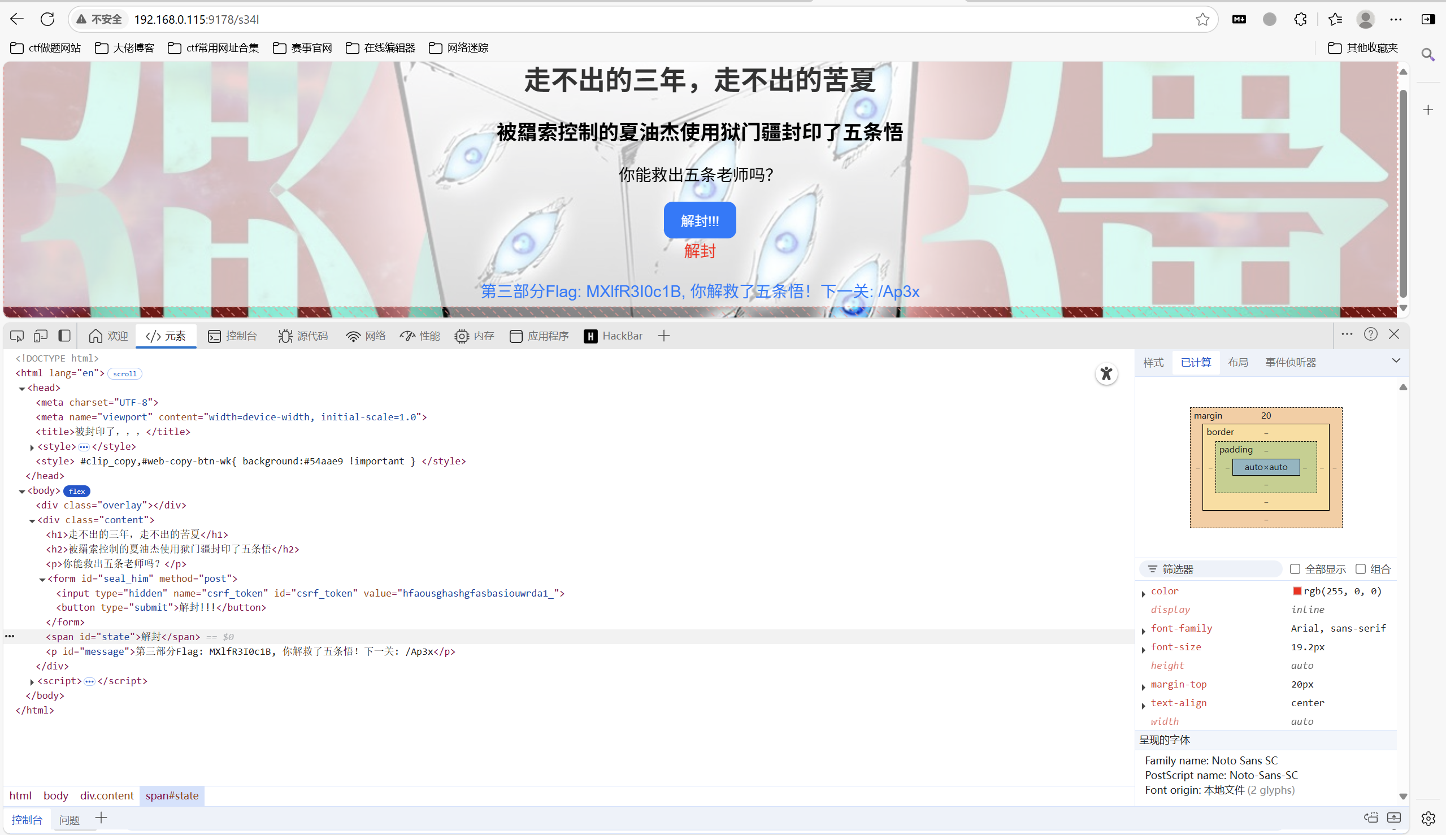Expand the color computed property
The width and height of the screenshot is (1446, 835).
point(1144,594)
